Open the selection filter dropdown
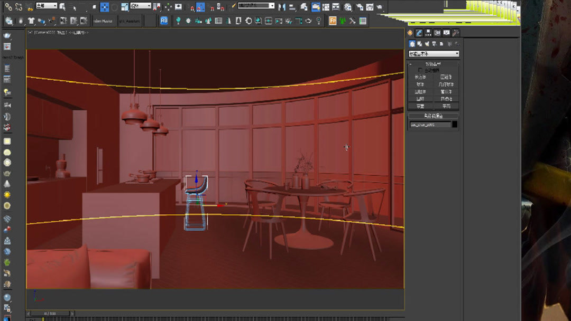Viewport: 571px width, 321px height. tap(48, 5)
